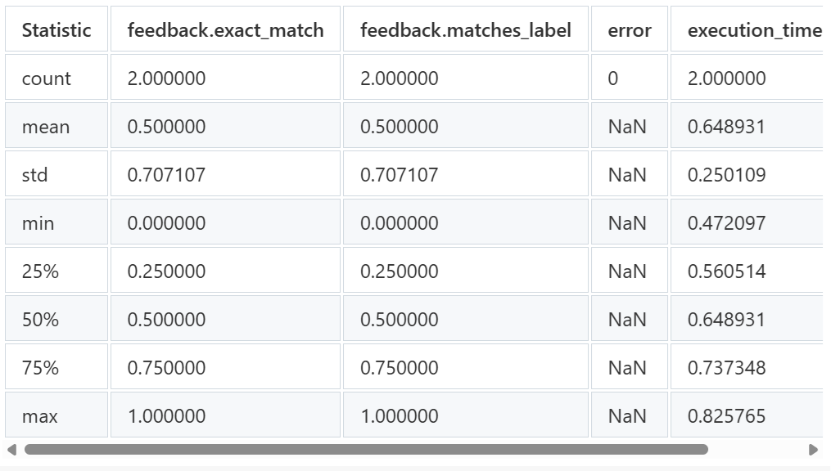840x471 pixels.
Task: Click the error column header
Action: [630, 29]
